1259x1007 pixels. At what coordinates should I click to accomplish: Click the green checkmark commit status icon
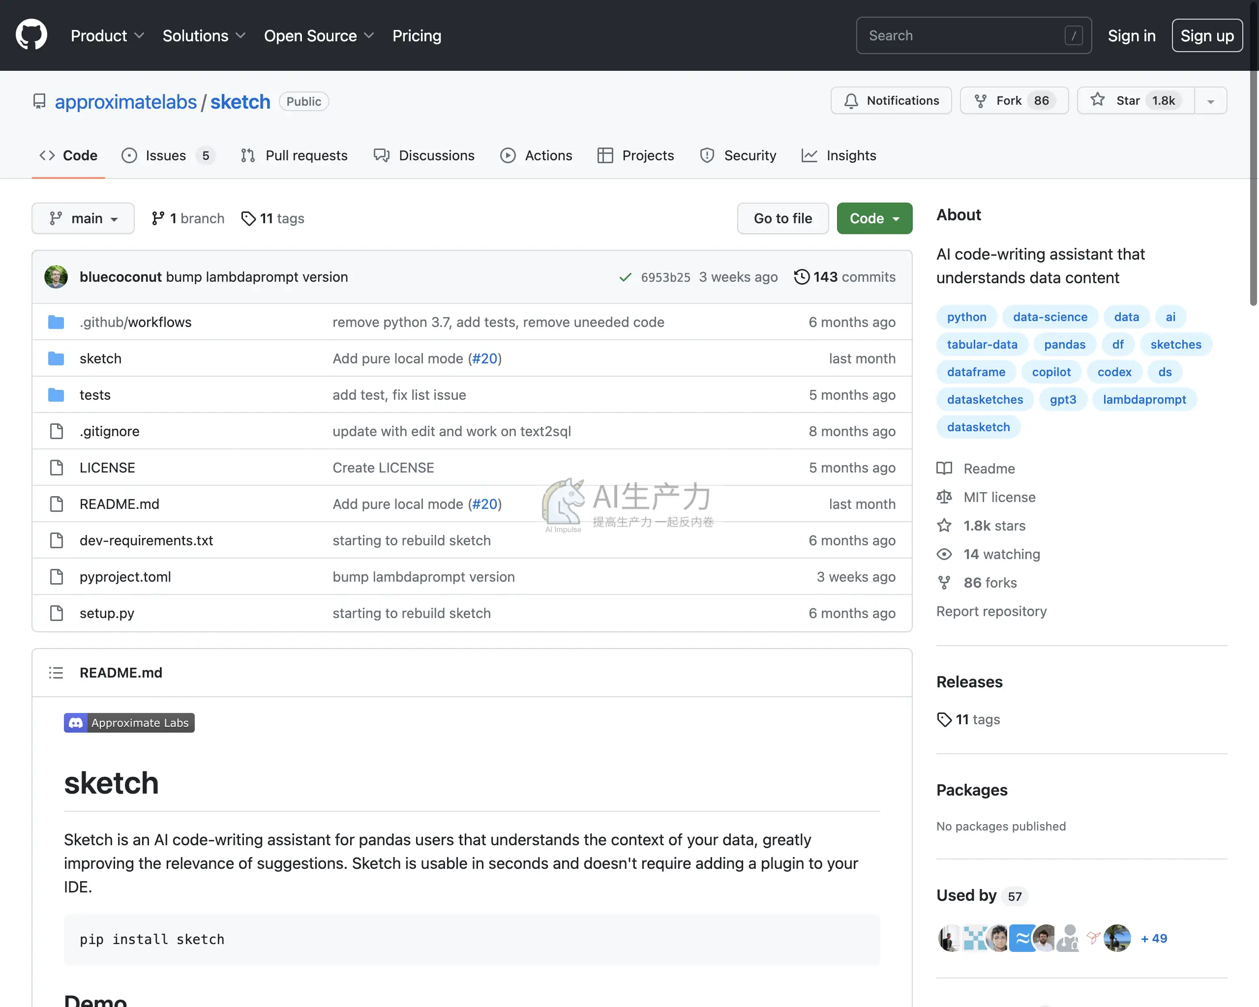[626, 277]
